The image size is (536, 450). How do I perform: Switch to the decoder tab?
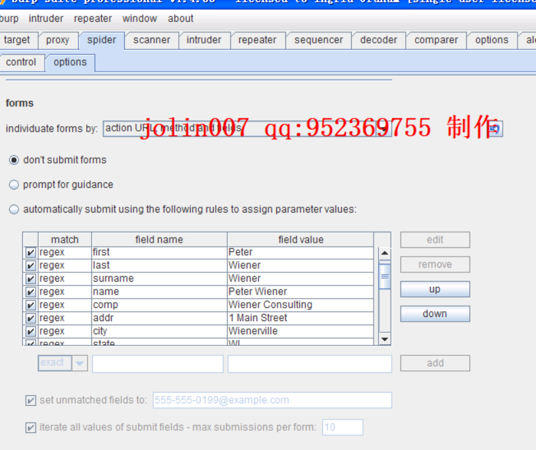tap(379, 40)
